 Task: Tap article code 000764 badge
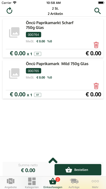point(34,34)
